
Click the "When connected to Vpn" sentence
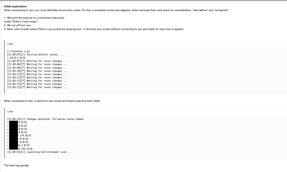coord(52,101)
